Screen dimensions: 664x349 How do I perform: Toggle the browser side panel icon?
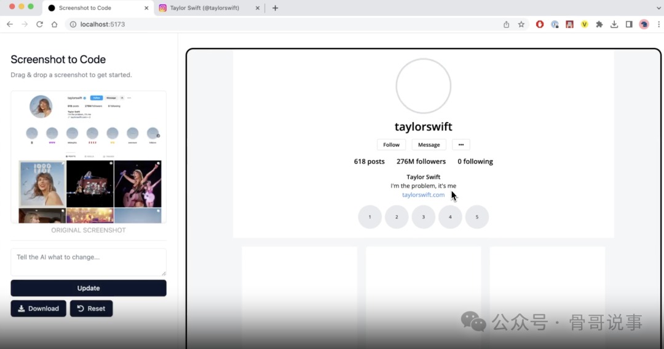coord(629,25)
